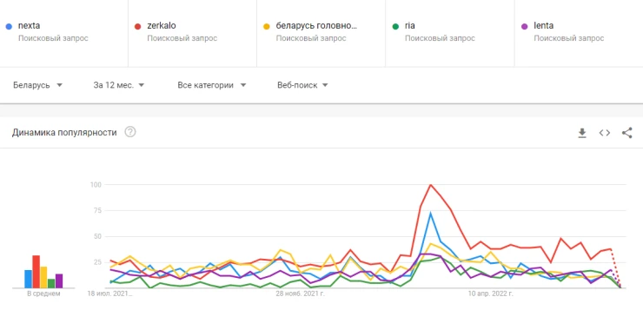Open the Веб-поиск search type dropdown
643x330 pixels.
(302, 85)
